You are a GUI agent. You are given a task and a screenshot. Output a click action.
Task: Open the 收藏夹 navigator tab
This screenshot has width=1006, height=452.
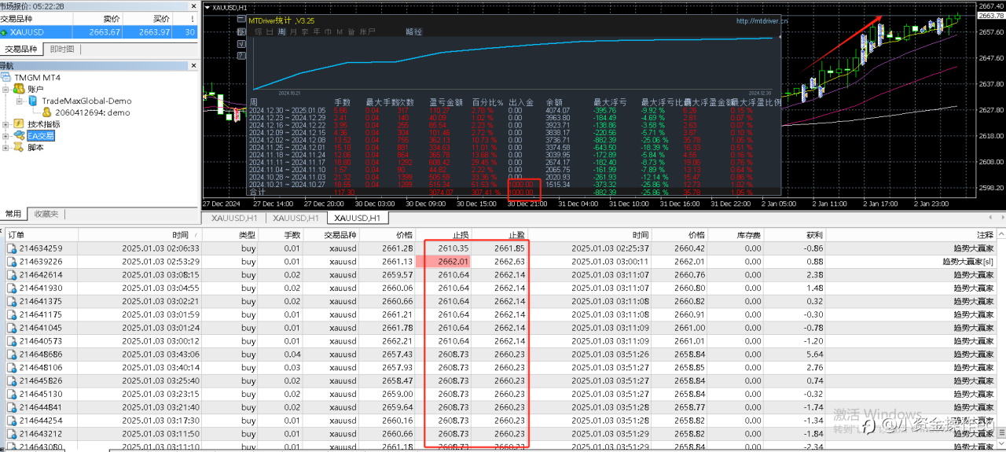pos(47,214)
